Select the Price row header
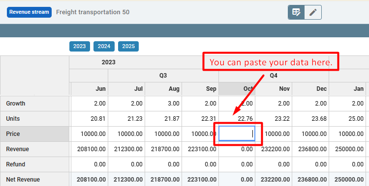Image resolution: width=369 pixels, height=186 pixels. (34, 134)
